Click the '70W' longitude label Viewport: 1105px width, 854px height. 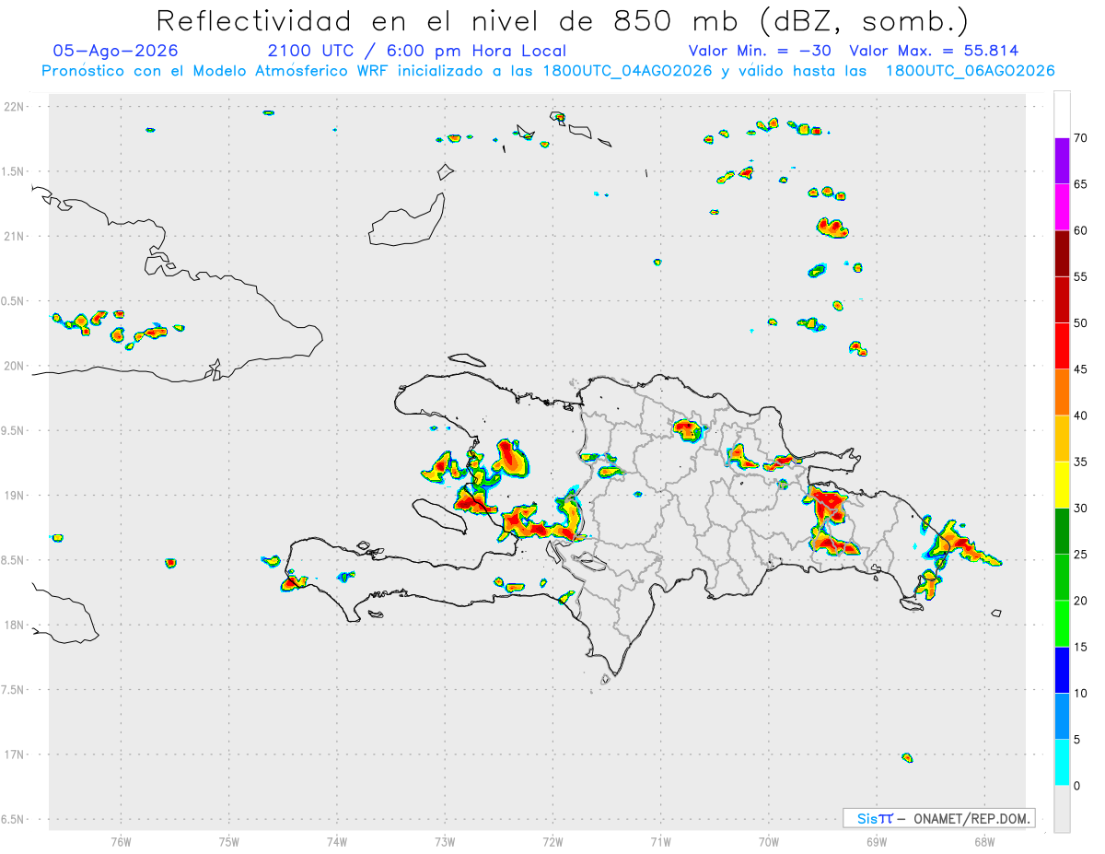[x=769, y=841]
